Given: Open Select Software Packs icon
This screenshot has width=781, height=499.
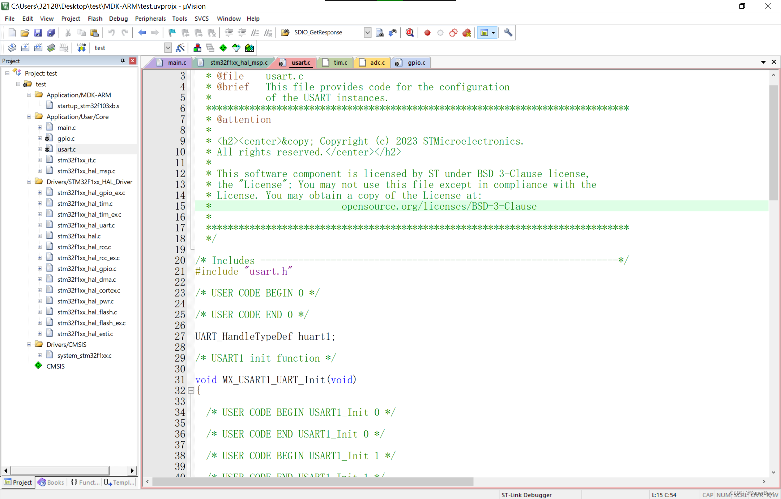Looking at the screenshot, I should (236, 48).
